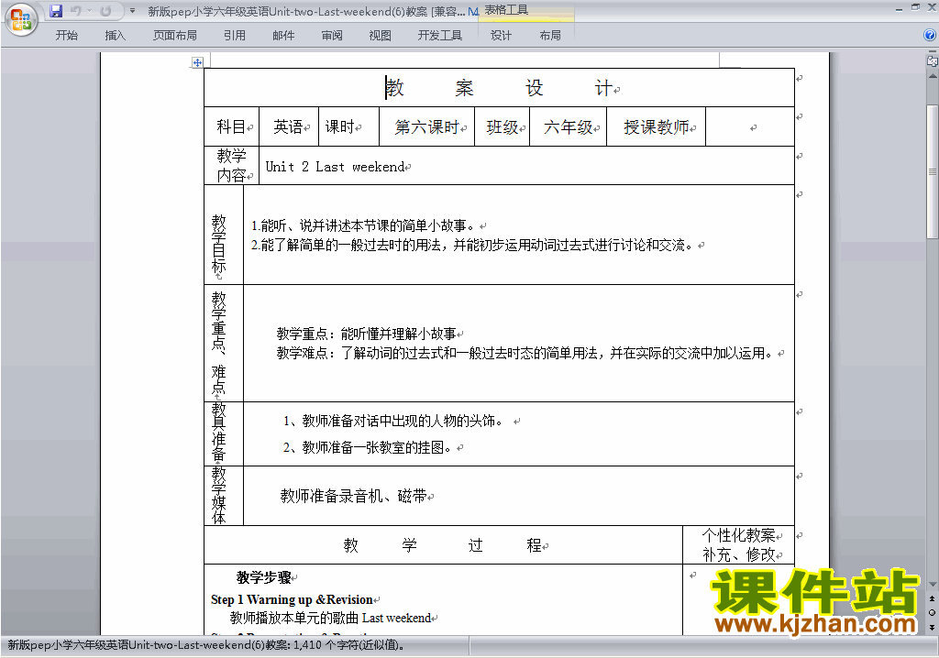Click the vertical scrollbar thumb
This screenshot has height=658, width=939.
point(932,172)
